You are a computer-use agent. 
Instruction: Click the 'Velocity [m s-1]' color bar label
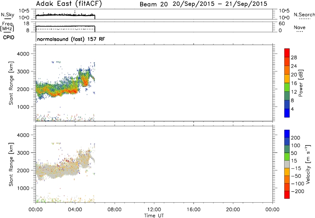pyautogui.click(x=308, y=164)
